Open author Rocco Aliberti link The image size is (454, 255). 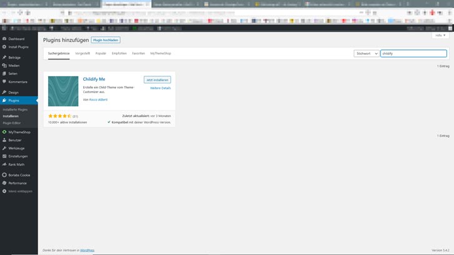(x=98, y=99)
